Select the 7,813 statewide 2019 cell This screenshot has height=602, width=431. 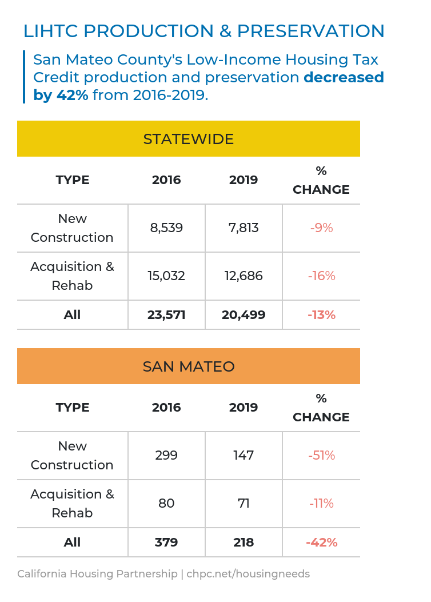pyautogui.click(x=244, y=228)
